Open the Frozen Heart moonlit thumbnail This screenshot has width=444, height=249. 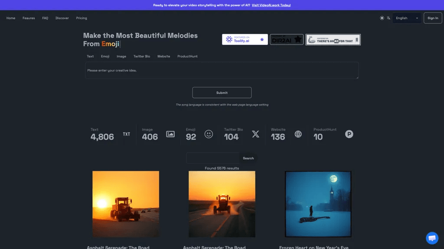click(318, 204)
